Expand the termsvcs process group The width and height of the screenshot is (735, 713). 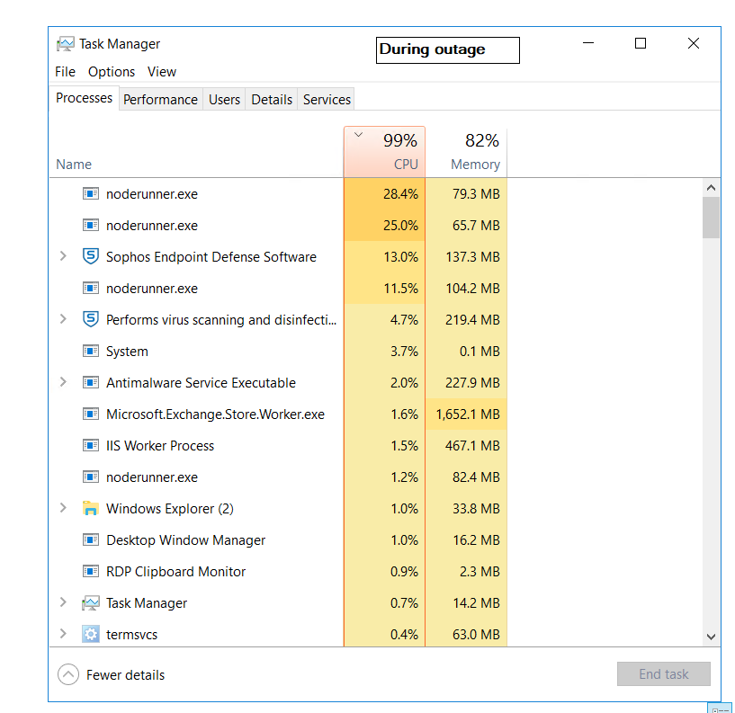coord(63,634)
